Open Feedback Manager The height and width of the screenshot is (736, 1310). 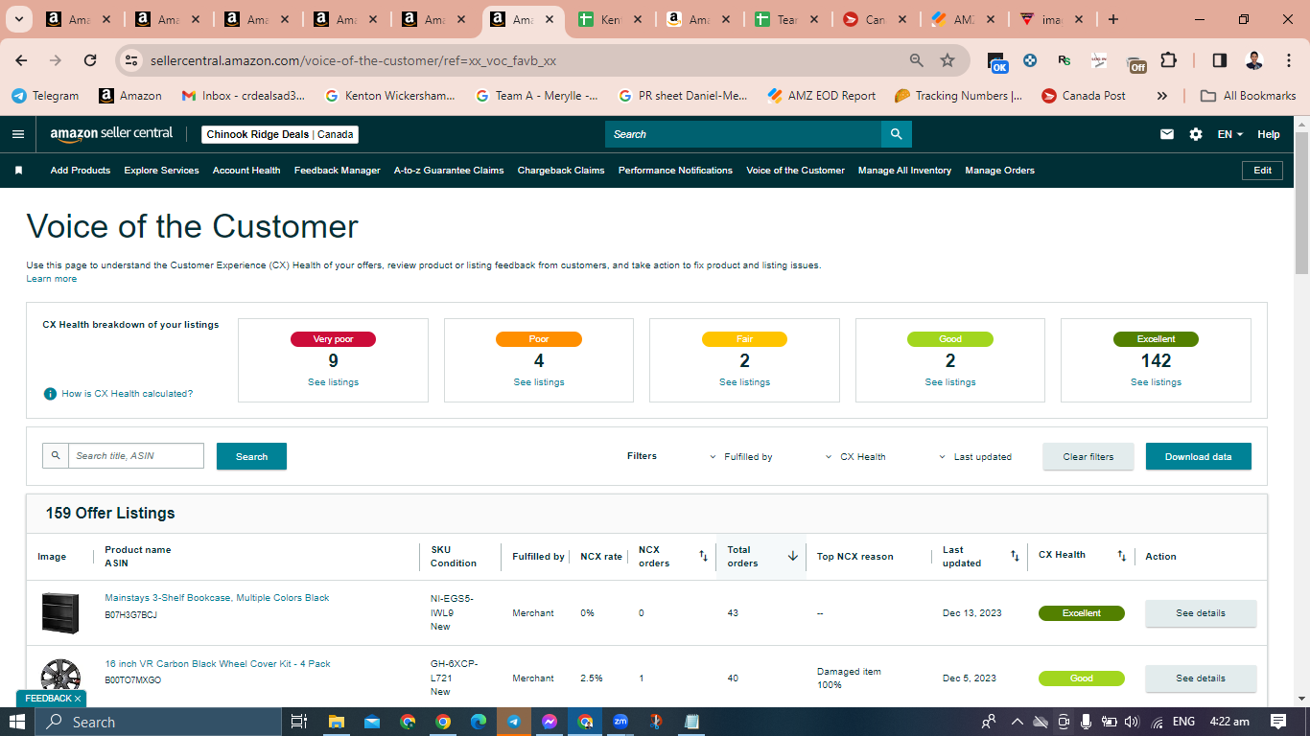pyautogui.click(x=338, y=171)
